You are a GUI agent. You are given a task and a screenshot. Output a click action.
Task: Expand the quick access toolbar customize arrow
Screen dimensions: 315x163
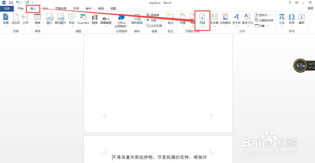[x=33, y=3]
